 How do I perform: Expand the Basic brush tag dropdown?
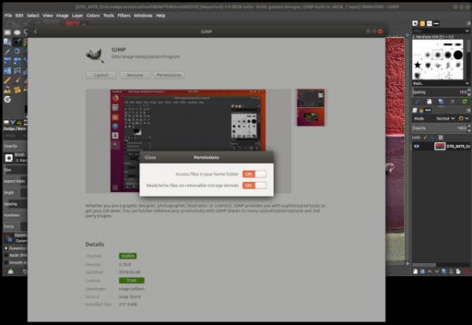[x=441, y=83]
